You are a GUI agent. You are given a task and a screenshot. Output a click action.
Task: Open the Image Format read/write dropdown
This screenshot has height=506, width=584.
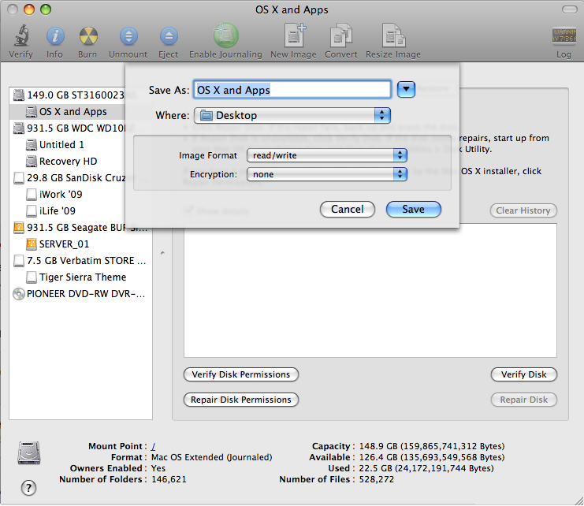(x=327, y=155)
